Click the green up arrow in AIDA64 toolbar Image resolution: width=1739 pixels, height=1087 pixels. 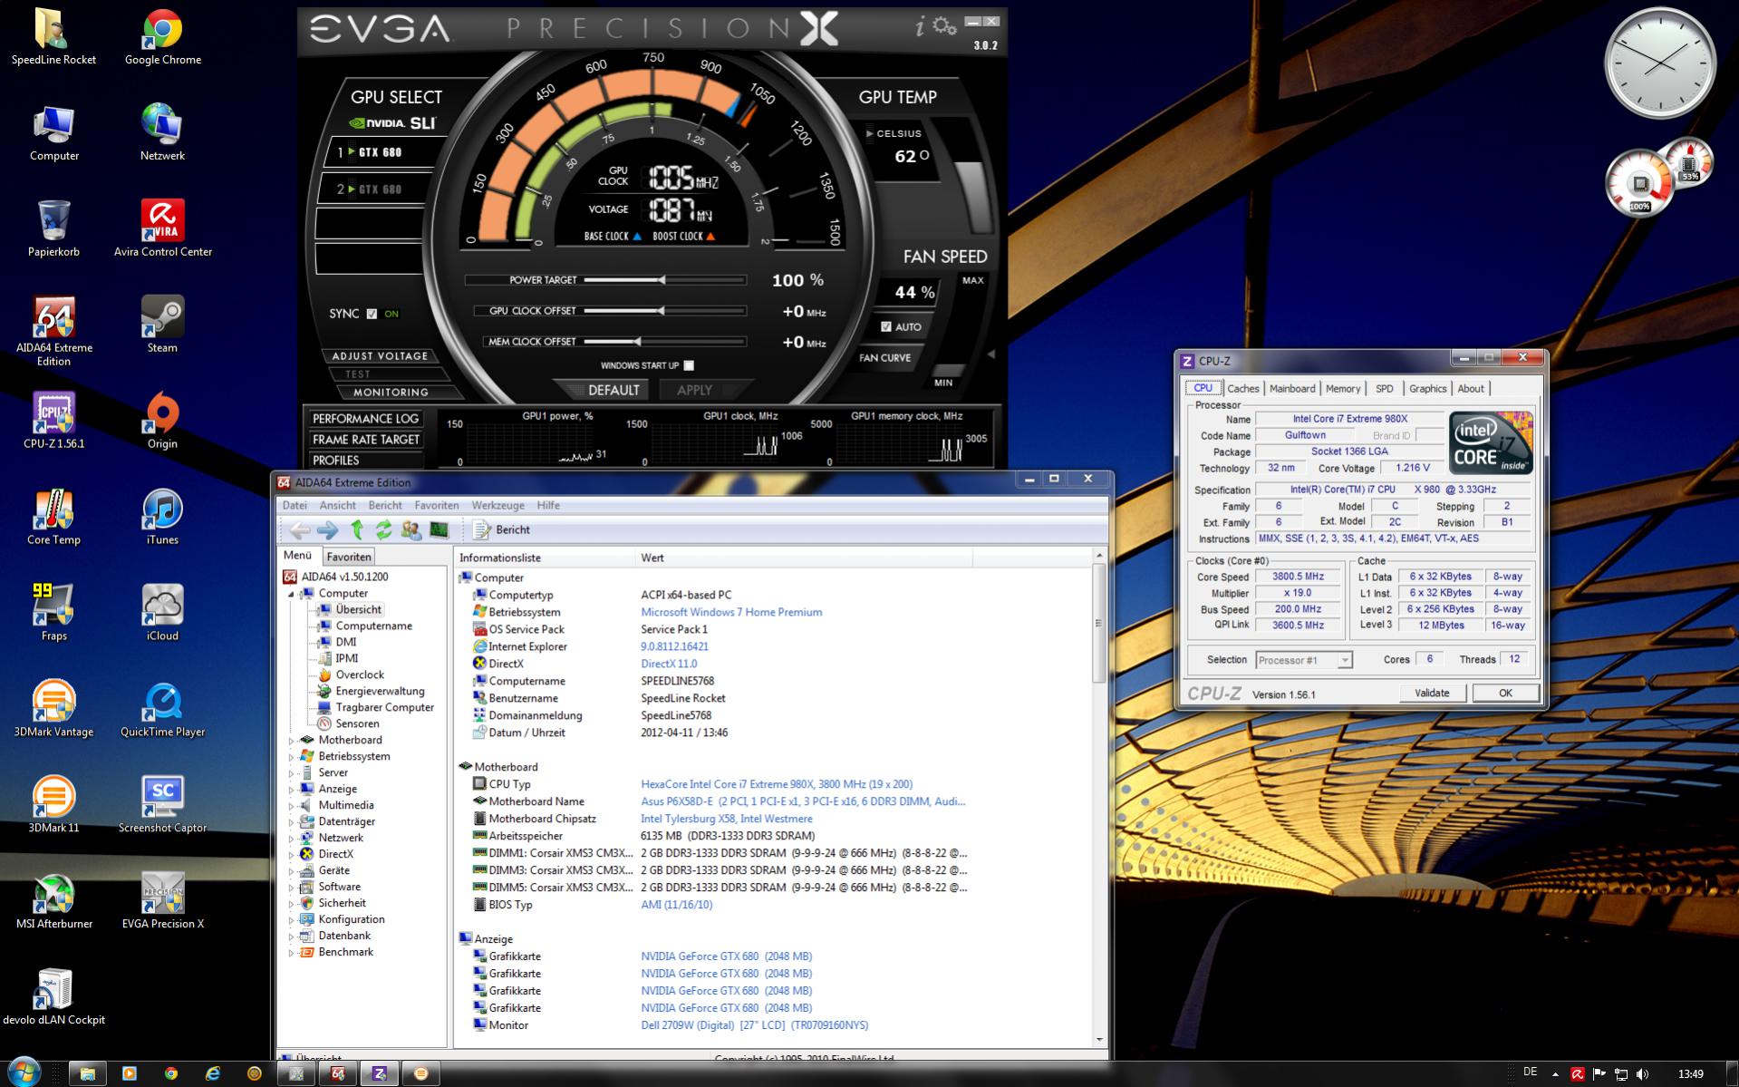(x=356, y=530)
